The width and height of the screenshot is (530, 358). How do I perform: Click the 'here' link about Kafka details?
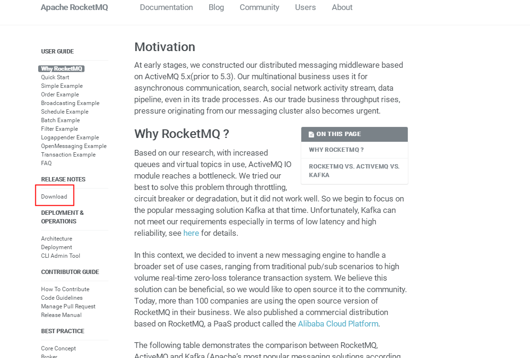click(x=191, y=233)
